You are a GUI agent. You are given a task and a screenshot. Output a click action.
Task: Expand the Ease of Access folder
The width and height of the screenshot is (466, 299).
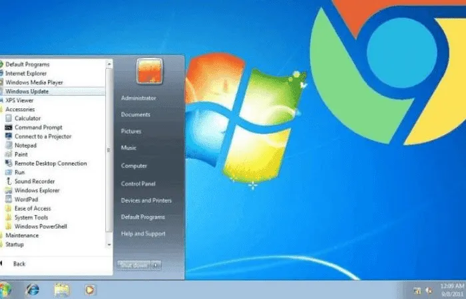click(x=33, y=208)
